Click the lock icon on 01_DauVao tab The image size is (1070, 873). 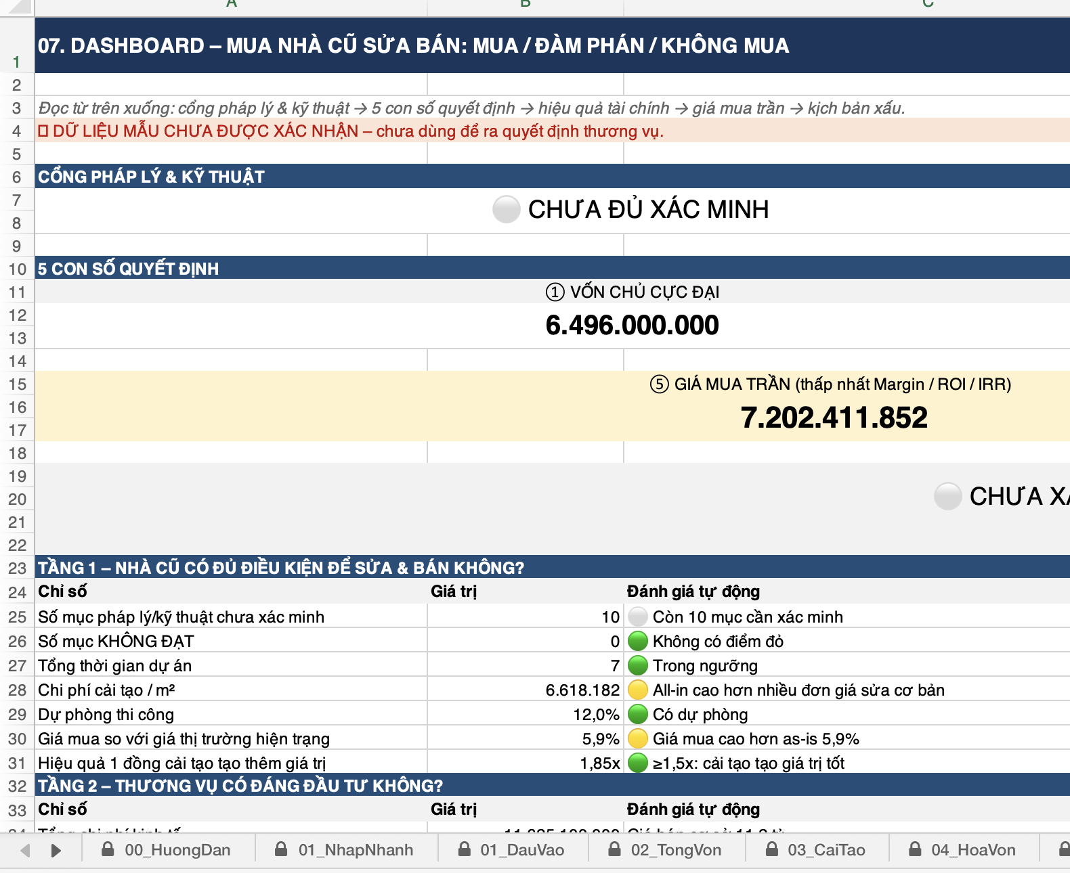(x=465, y=849)
